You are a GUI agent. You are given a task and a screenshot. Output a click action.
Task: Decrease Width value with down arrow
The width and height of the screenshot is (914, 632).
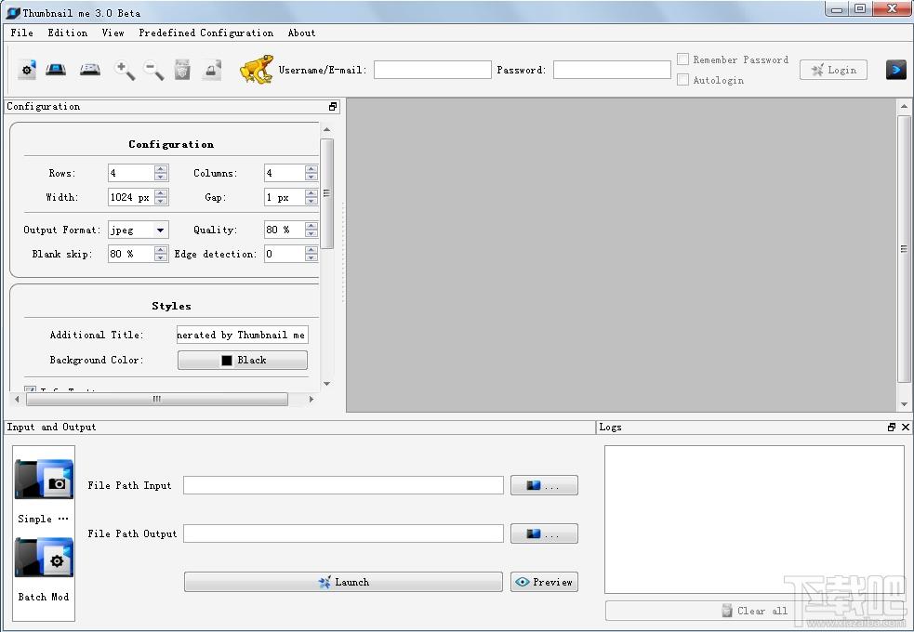[162, 202]
